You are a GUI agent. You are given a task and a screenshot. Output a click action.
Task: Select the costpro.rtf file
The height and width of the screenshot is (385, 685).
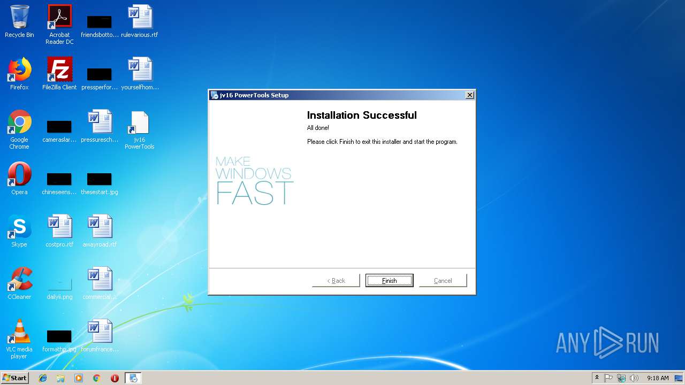(59, 231)
